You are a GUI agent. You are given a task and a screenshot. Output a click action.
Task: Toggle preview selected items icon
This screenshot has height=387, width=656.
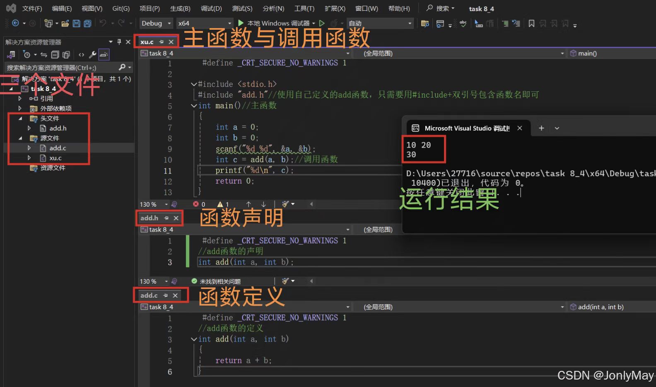(x=104, y=55)
